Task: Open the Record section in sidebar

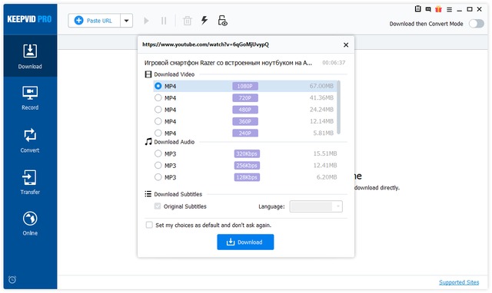Action: point(30,97)
